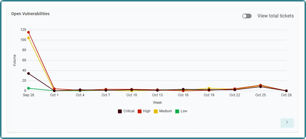Click the Volume axis title
306x139 pixels.
point(15,60)
